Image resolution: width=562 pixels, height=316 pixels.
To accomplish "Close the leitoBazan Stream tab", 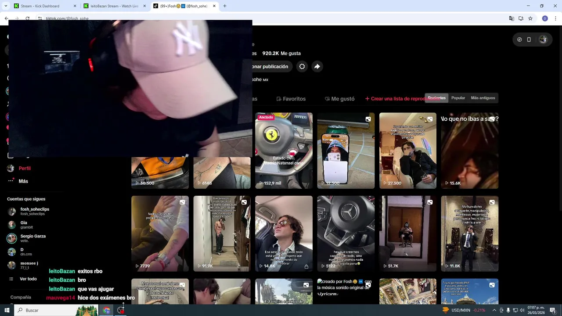I will coord(144,6).
